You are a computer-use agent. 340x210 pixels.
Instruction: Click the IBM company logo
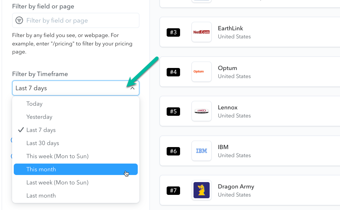pos(202,151)
